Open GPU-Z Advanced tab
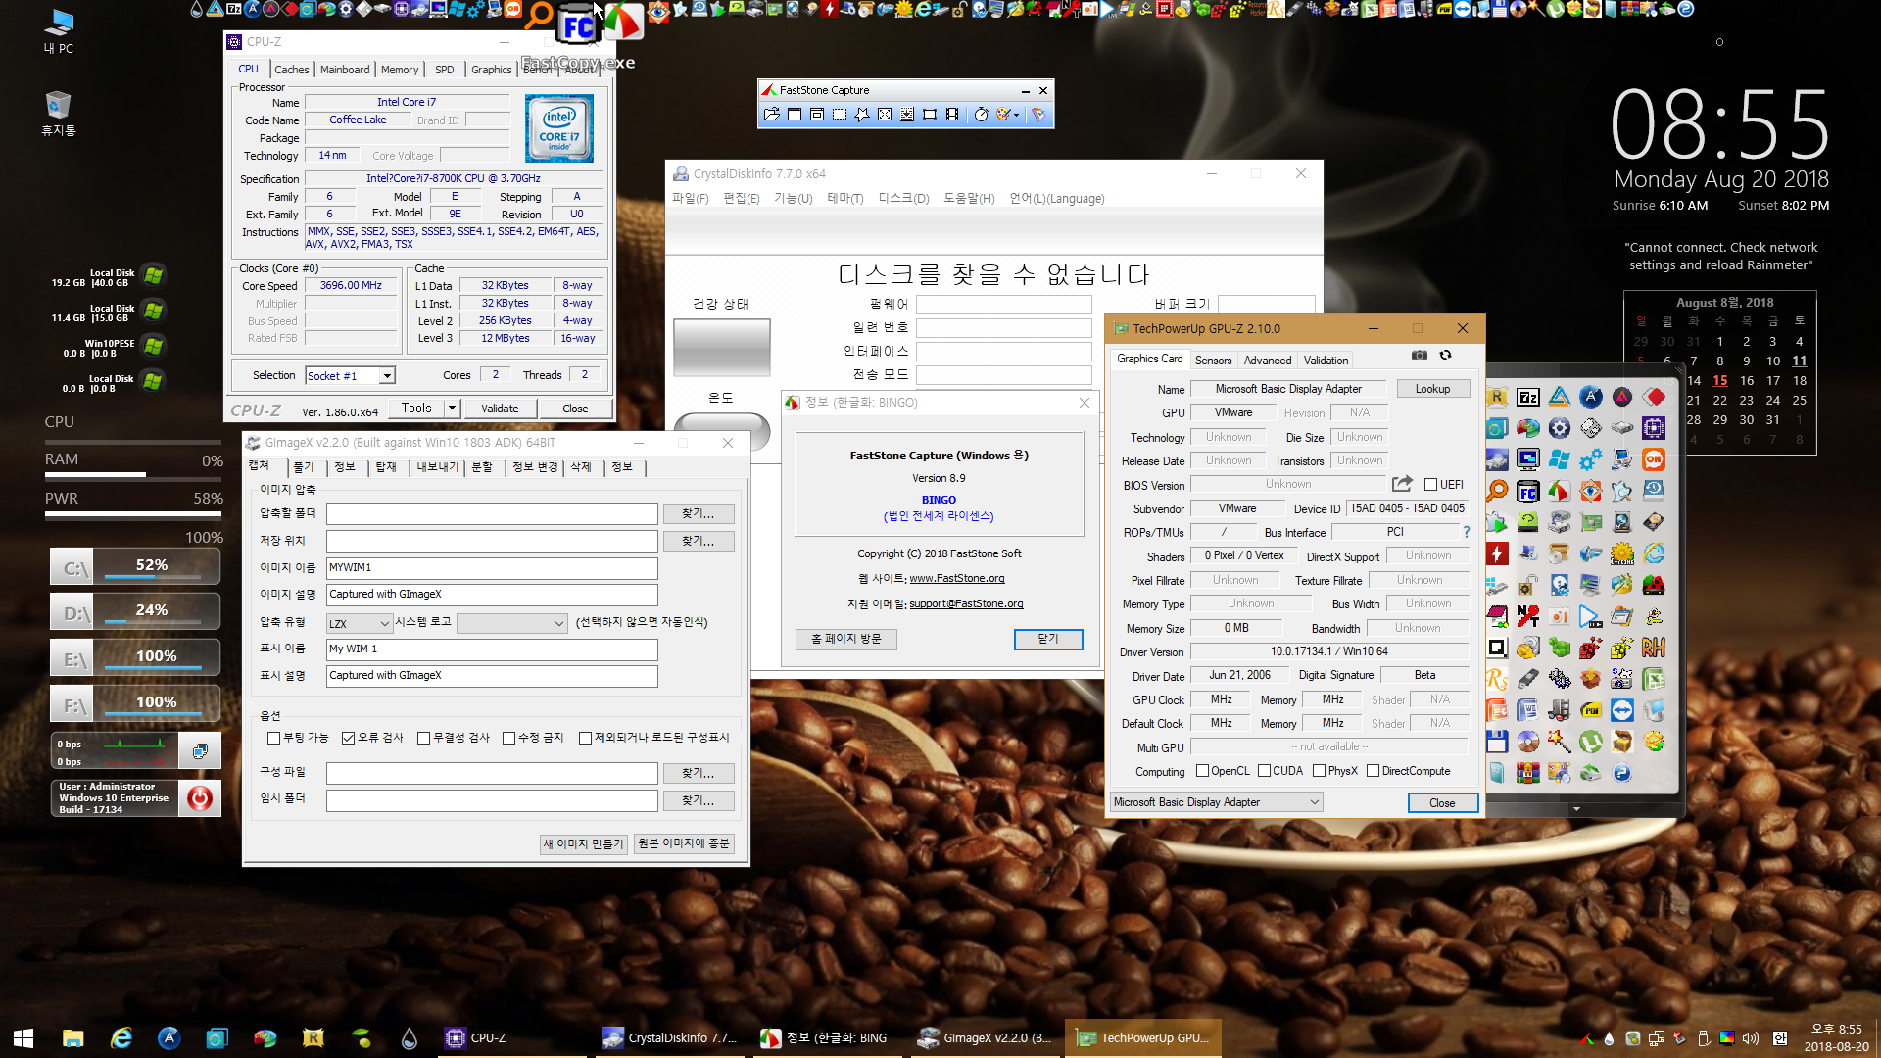Image resolution: width=1881 pixels, height=1058 pixels. pyautogui.click(x=1268, y=361)
